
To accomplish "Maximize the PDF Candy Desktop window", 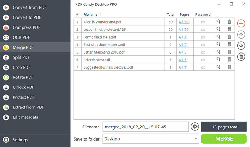I will pyautogui.click(x=231, y=4).
